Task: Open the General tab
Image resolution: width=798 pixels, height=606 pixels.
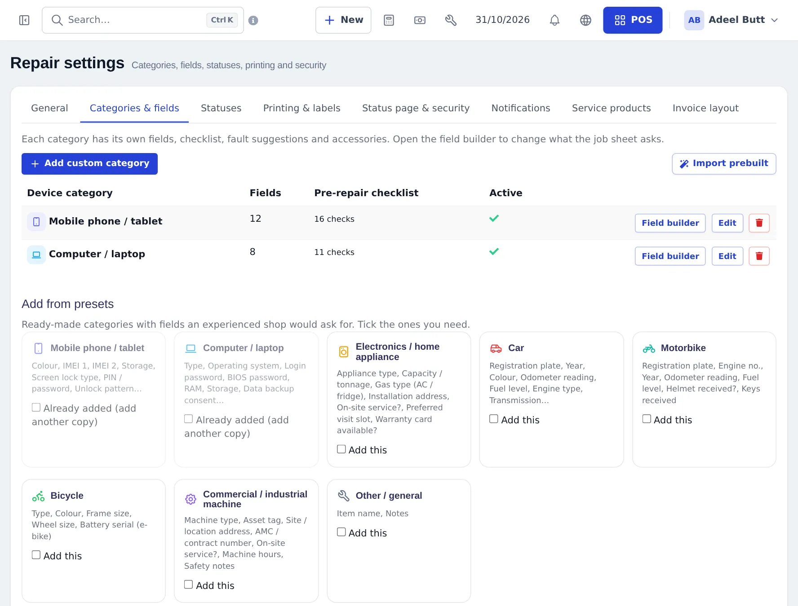Action: (49, 108)
